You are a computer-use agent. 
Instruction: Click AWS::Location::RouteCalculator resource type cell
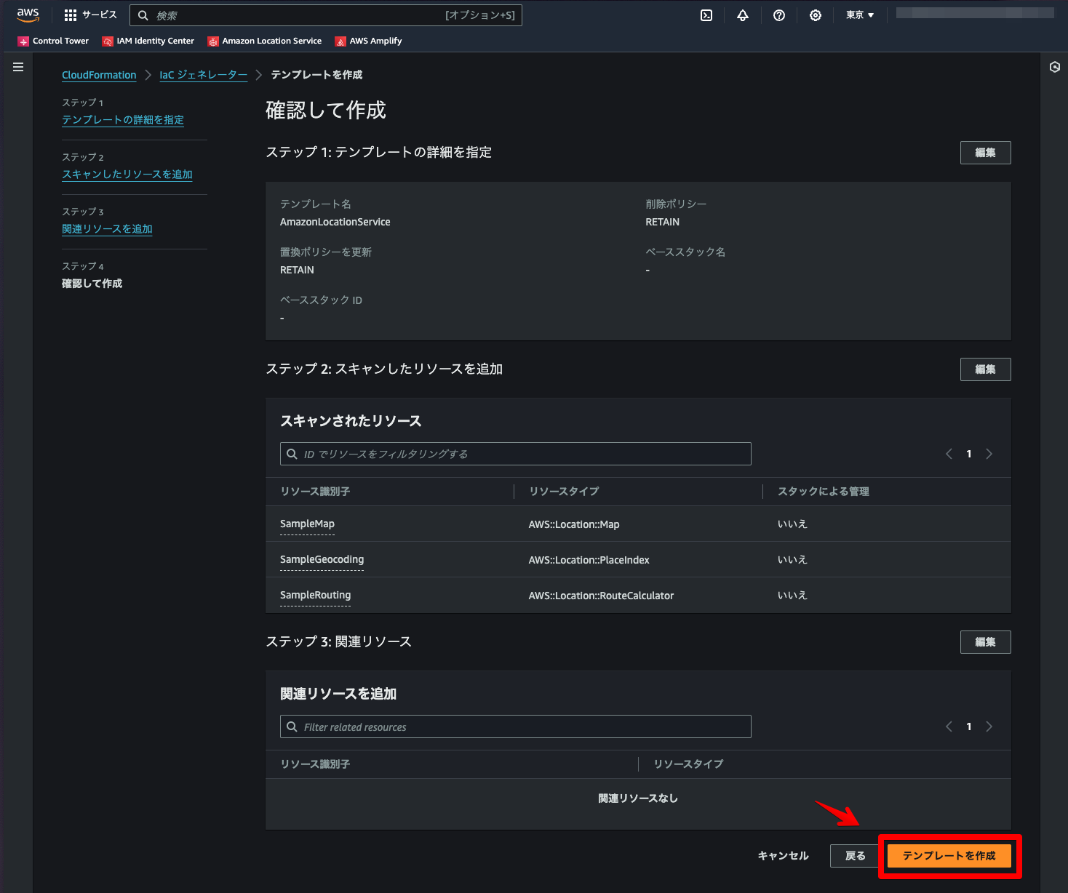coord(601,596)
